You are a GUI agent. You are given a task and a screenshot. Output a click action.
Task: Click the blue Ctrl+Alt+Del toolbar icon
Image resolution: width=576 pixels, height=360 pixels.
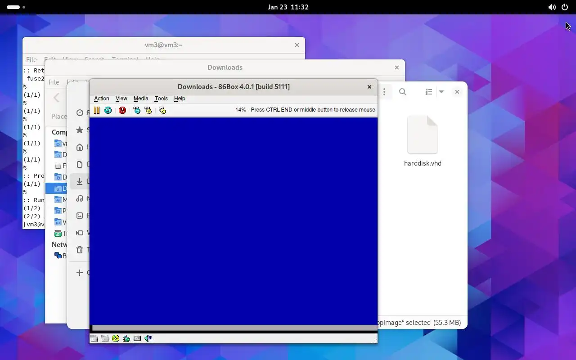tap(137, 110)
